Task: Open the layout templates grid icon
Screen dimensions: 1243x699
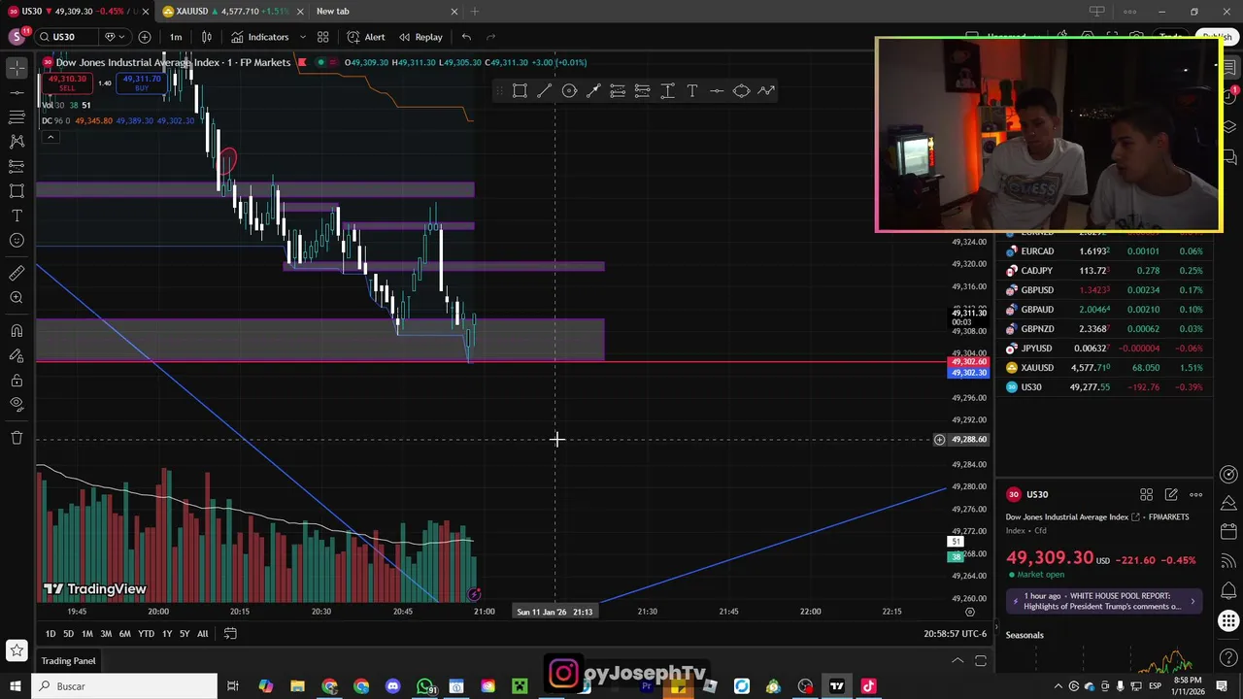Action: (x=322, y=37)
